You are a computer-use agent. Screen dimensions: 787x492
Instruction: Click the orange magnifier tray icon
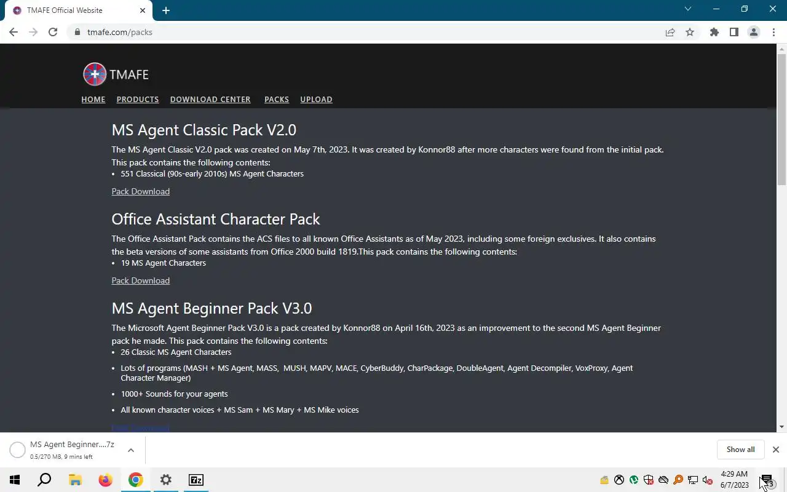[x=678, y=480]
